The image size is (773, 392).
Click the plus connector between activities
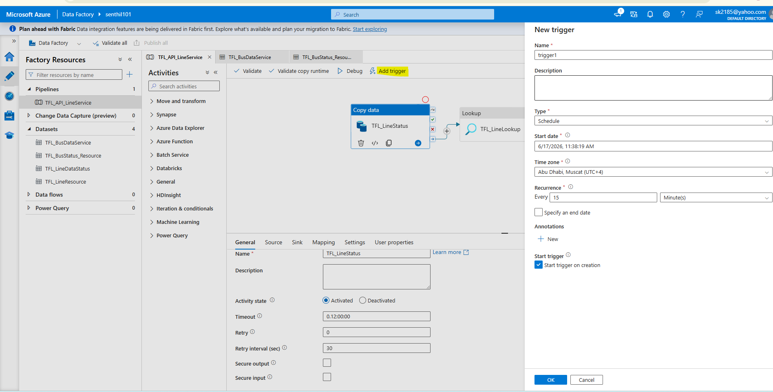(447, 131)
